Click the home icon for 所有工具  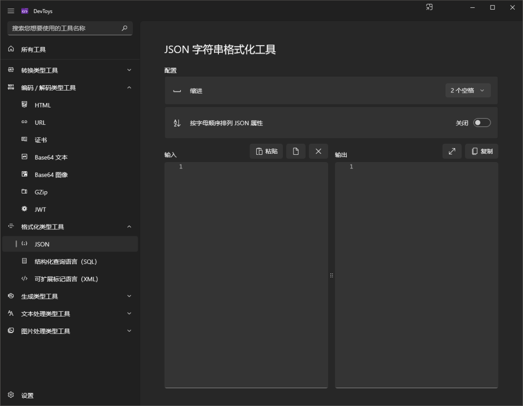tap(11, 49)
